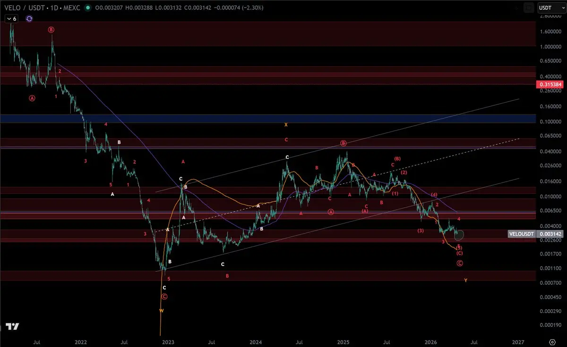This screenshot has height=347, width=567.
Task: Click the red 0.315384 price label
Action: (549, 84)
